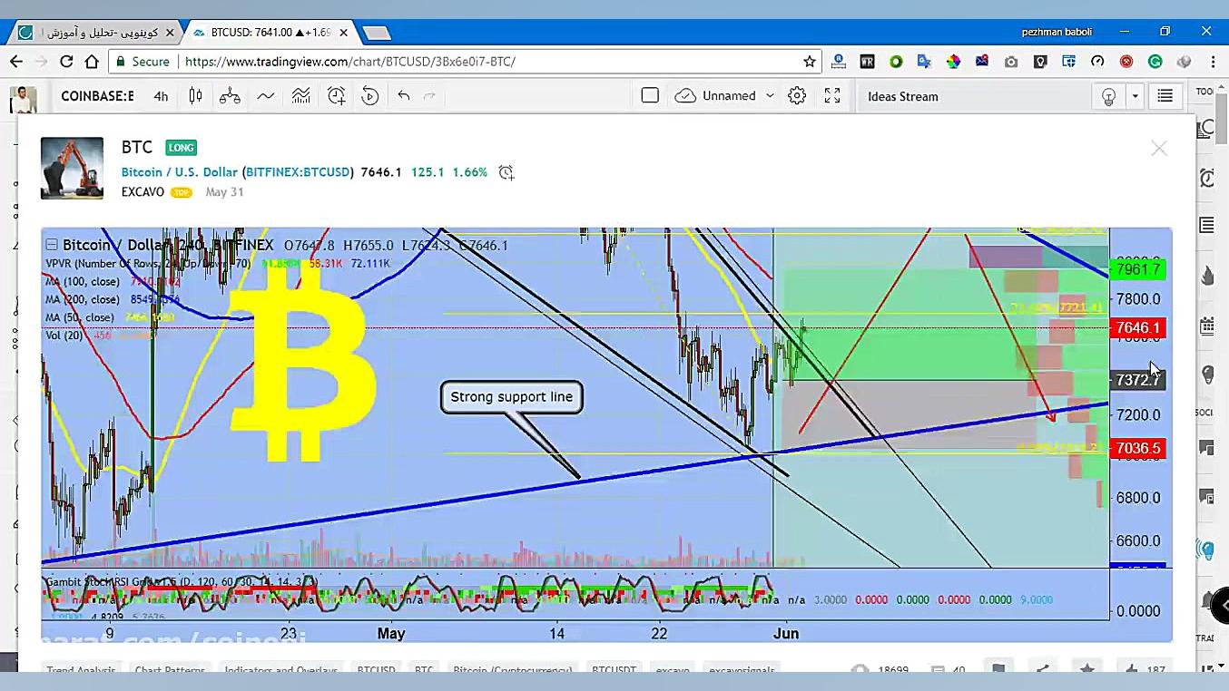Close the BTCUSD browser tab
This screenshot has width=1229, height=691.
[344, 32]
